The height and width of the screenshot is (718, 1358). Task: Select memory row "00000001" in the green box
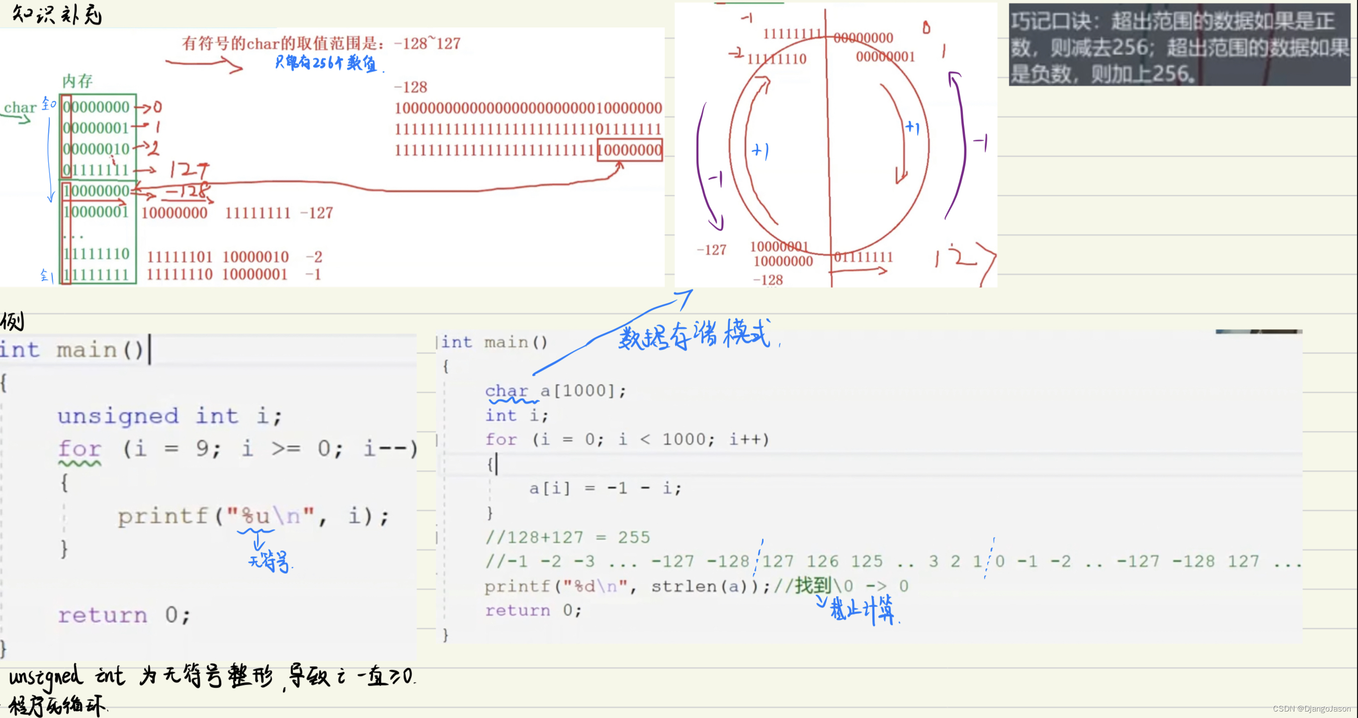point(96,128)
